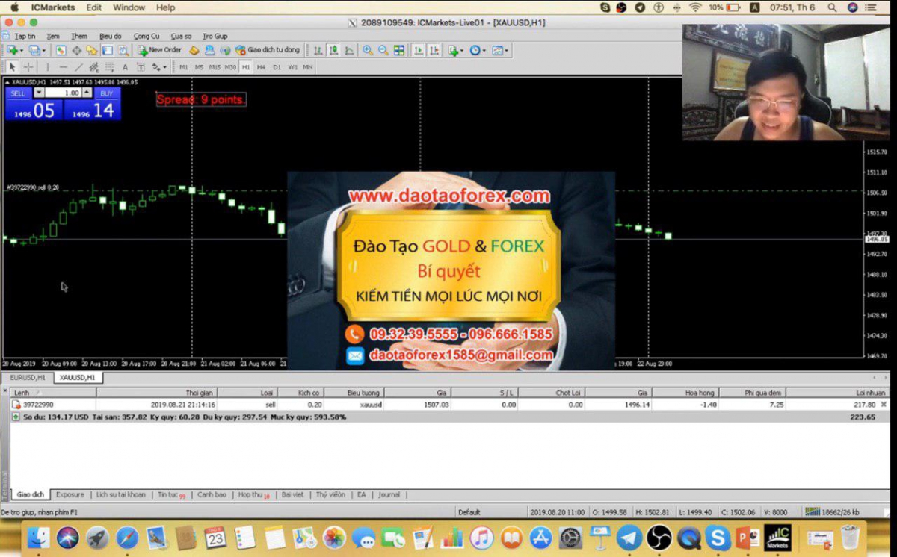Open Skype from the Dock

click(718, 538)
